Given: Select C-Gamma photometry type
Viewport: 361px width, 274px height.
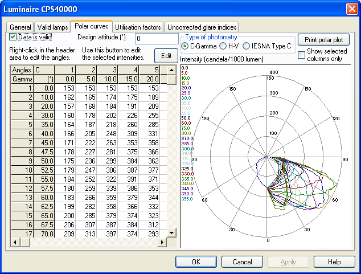Looking at the screenshot, I should (x=185, y=46).
